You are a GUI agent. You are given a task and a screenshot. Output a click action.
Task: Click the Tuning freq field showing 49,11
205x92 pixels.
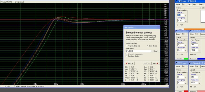(194, 82)
